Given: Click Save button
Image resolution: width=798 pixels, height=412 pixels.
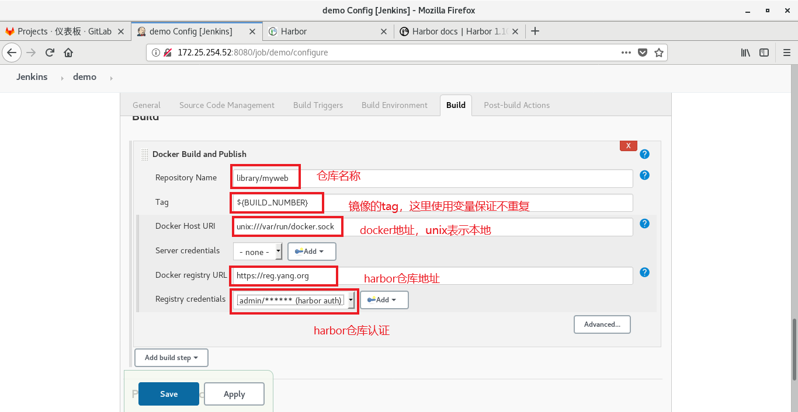Looking at the screenshot, I should click(169, 394).
